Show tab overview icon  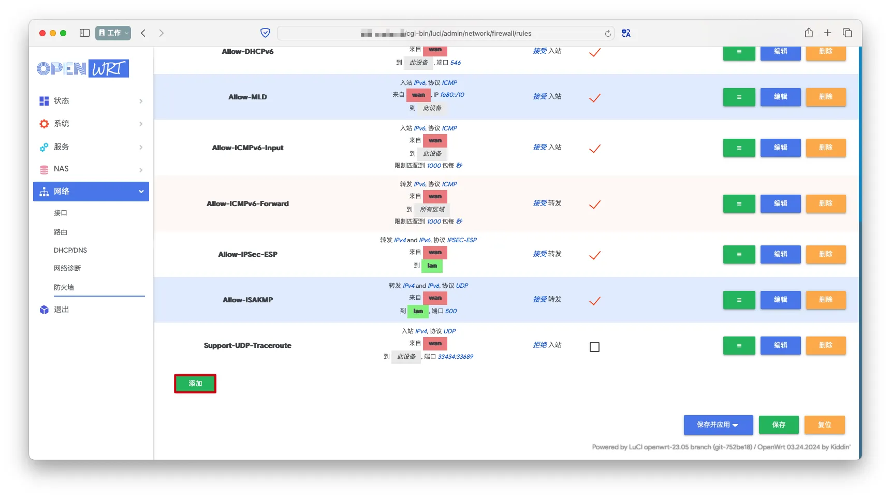click(848, 33)
